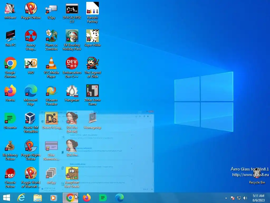Screen dimensions: 270x203
Task: Click the This PC desktop icon
Action: 10,38
